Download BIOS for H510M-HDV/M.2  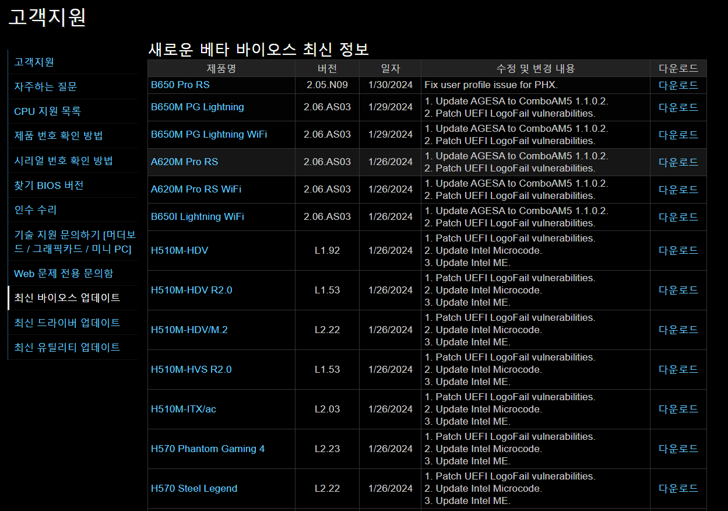(x=678, y=330)
